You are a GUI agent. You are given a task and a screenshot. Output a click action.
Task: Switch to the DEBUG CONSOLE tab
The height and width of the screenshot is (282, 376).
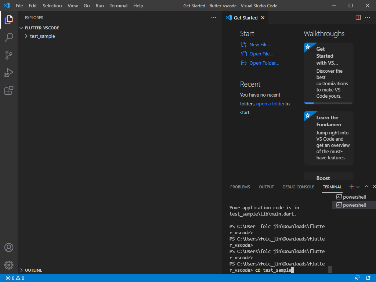(x=298, y=187)
